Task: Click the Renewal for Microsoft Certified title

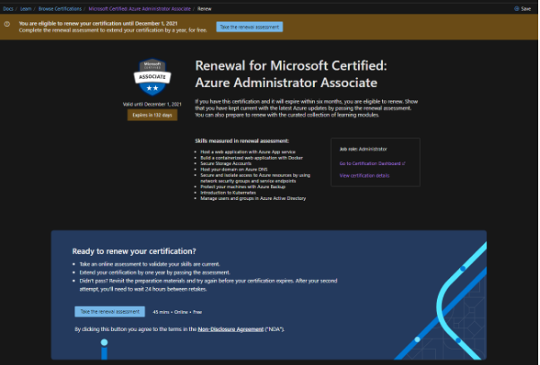Action: coord(291,74)
